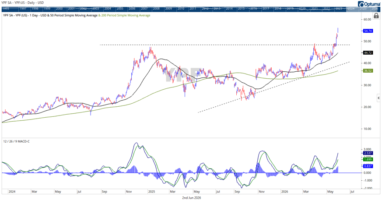Jump to 2000 in the year timeline strip
This screenshot has height=203, width=382.
coord(59,8)
